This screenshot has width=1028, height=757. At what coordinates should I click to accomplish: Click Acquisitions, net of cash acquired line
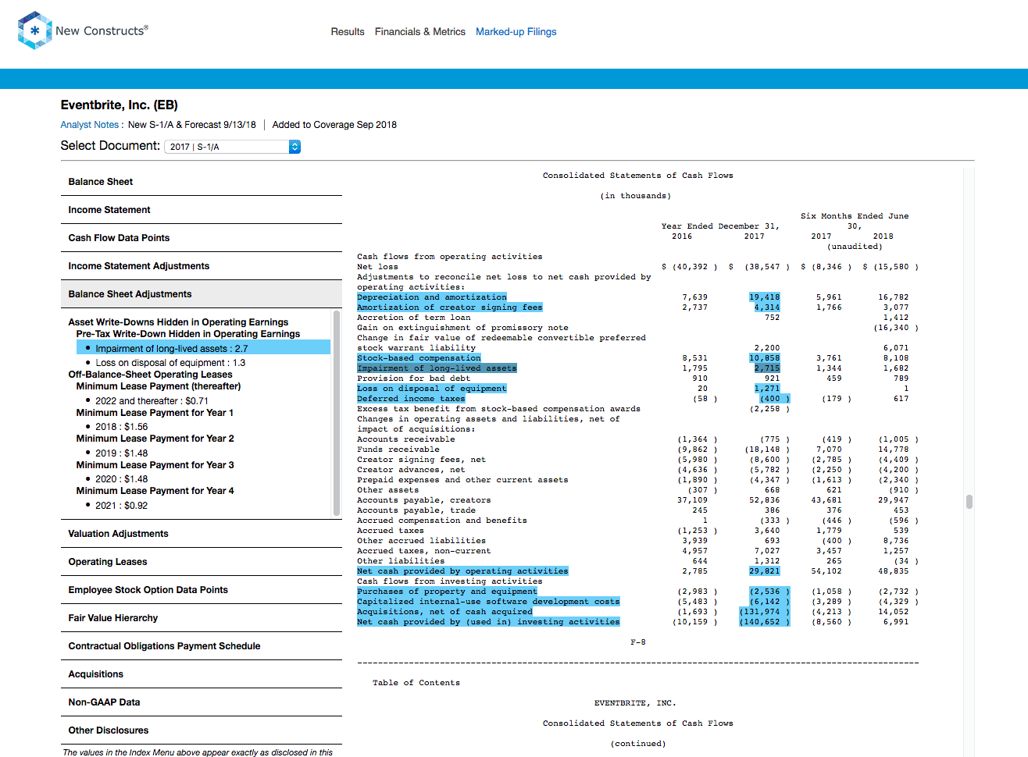pos(445,612)
